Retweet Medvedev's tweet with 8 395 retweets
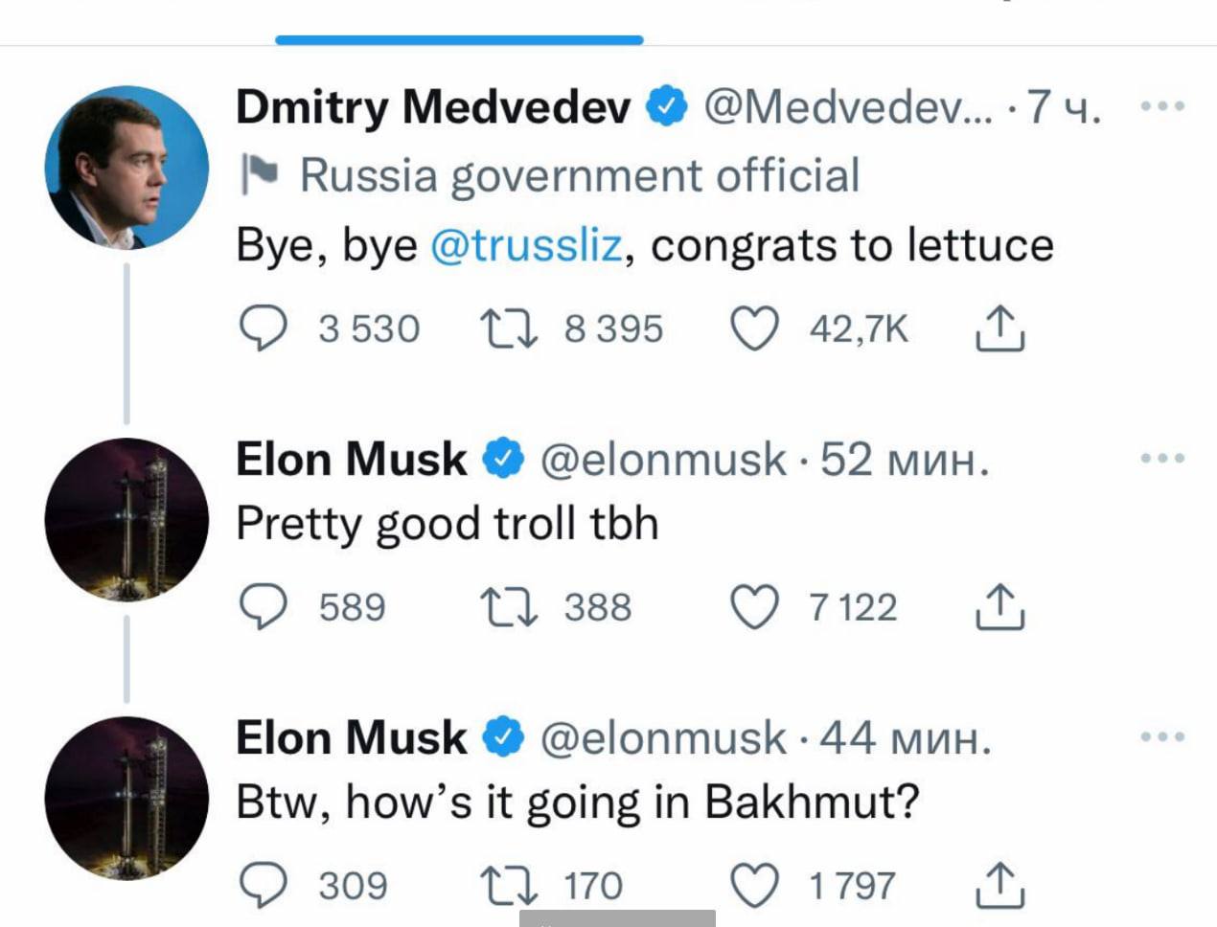1217x927 pixels. (510, 329)
